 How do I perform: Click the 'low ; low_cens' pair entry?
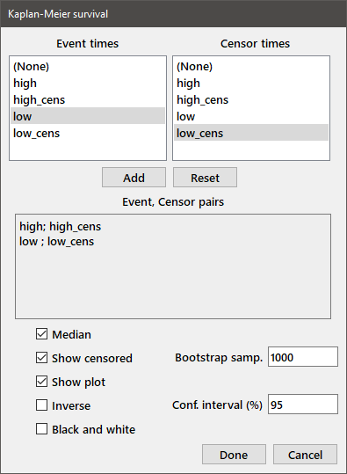57,242
